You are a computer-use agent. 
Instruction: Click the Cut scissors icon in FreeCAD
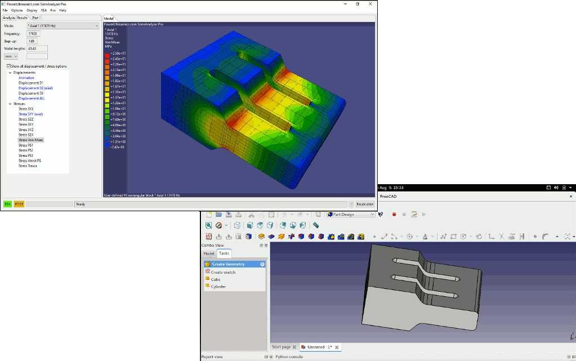251,215
